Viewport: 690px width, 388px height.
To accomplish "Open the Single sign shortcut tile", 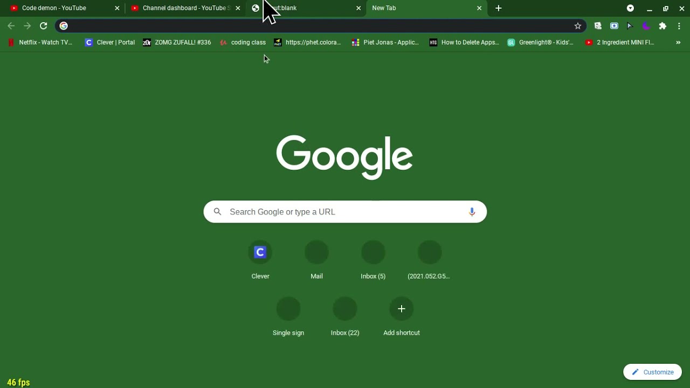I will [x=288, y=316].
